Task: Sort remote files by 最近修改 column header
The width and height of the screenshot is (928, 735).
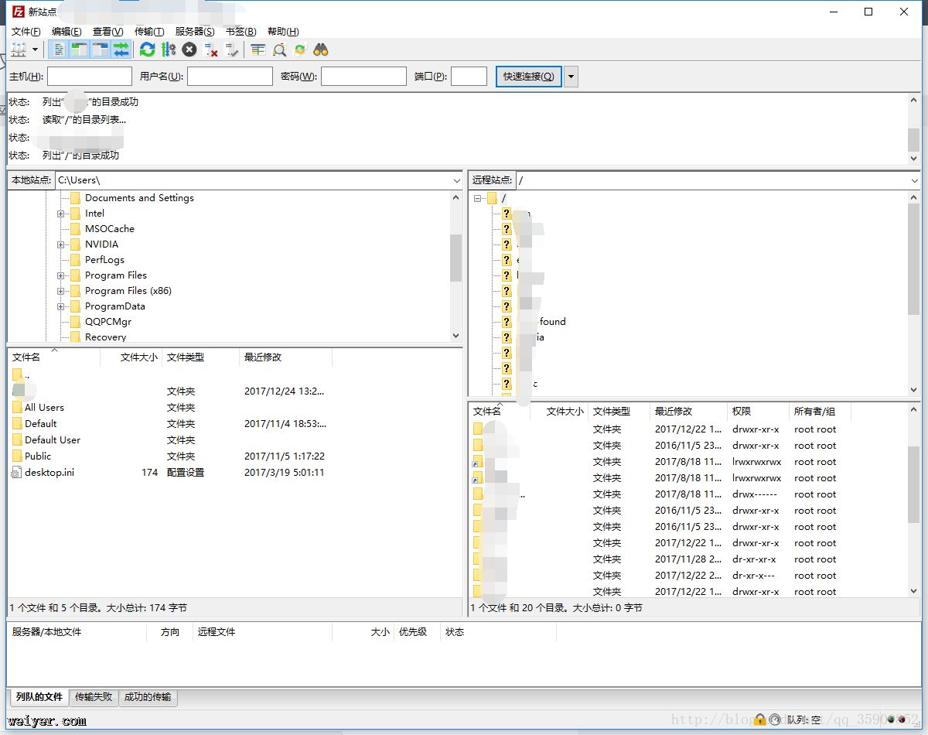Action: pos(673,412)
